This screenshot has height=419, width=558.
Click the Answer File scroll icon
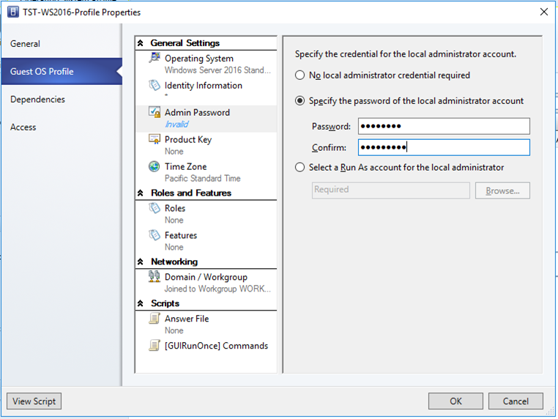[155, 318]
